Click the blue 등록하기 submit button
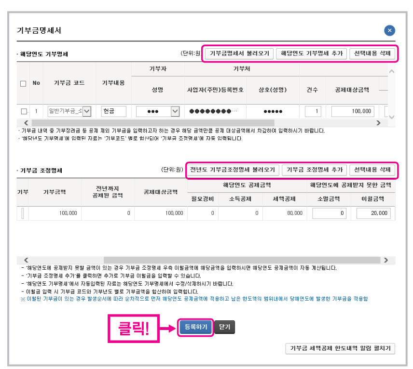Viewport: 413px width, 369px height. [x=195, y=326]
